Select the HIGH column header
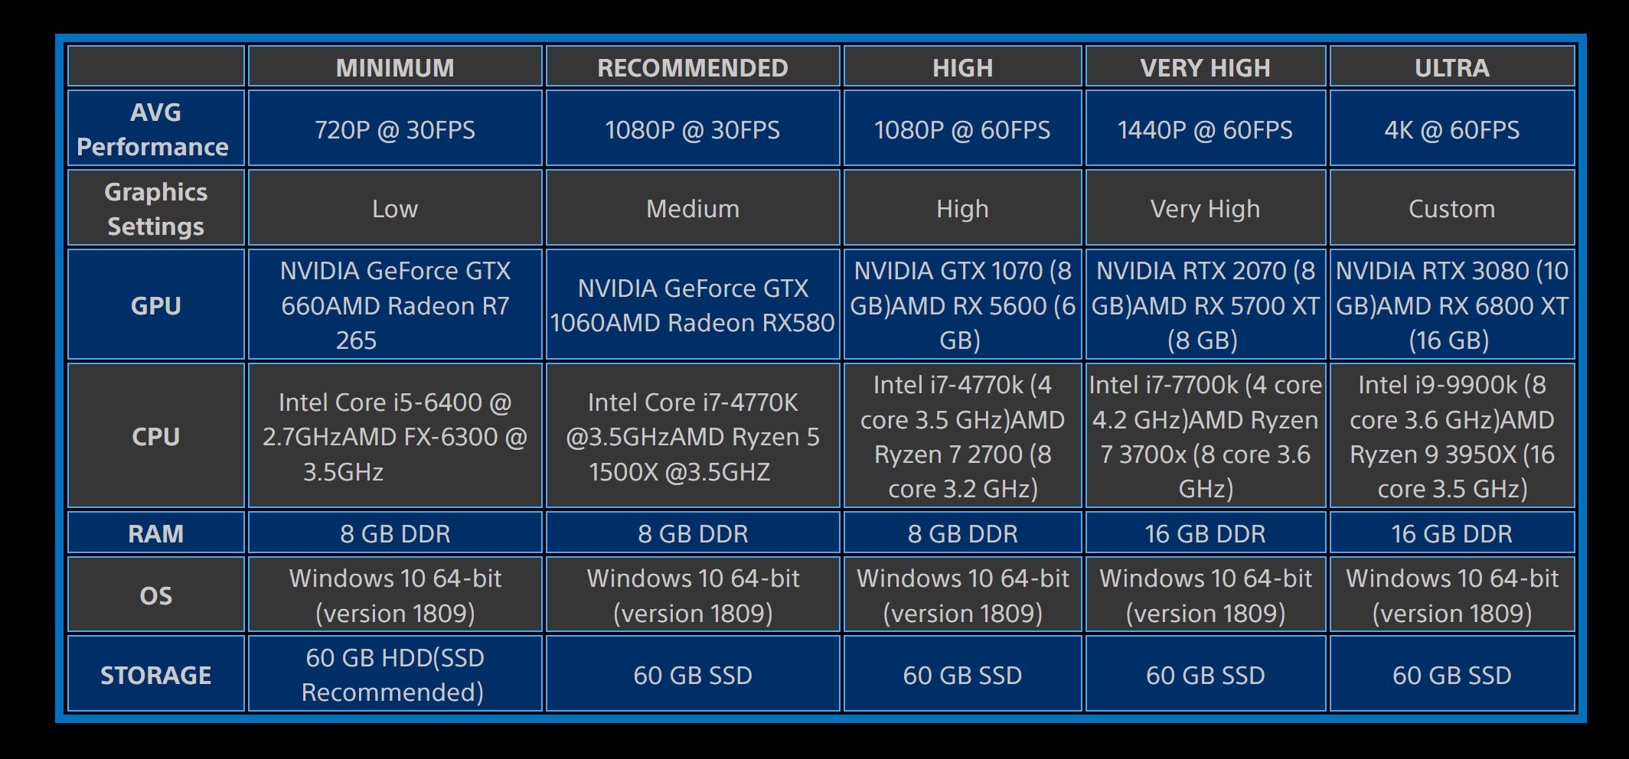Screen dimensions: 1629x759 (962, 67)
